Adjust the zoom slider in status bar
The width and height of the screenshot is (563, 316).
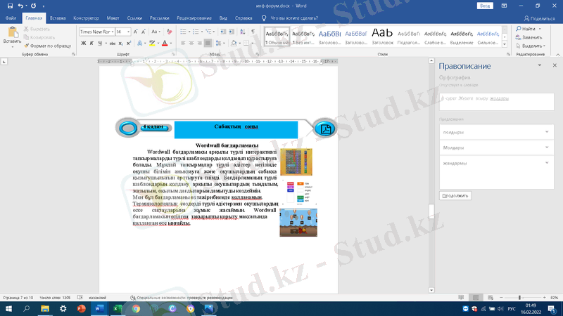pyautogui.click(x=519, y=297)
